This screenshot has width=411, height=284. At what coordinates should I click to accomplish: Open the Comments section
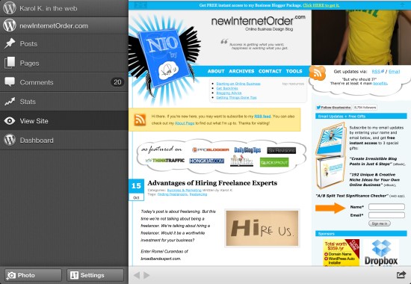click(x=64, y=82)
